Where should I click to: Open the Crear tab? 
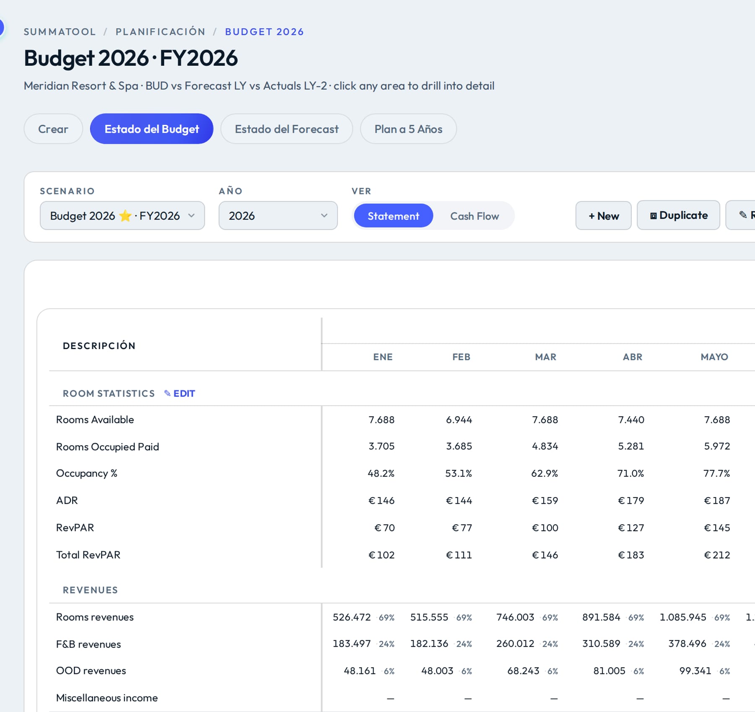53,129
